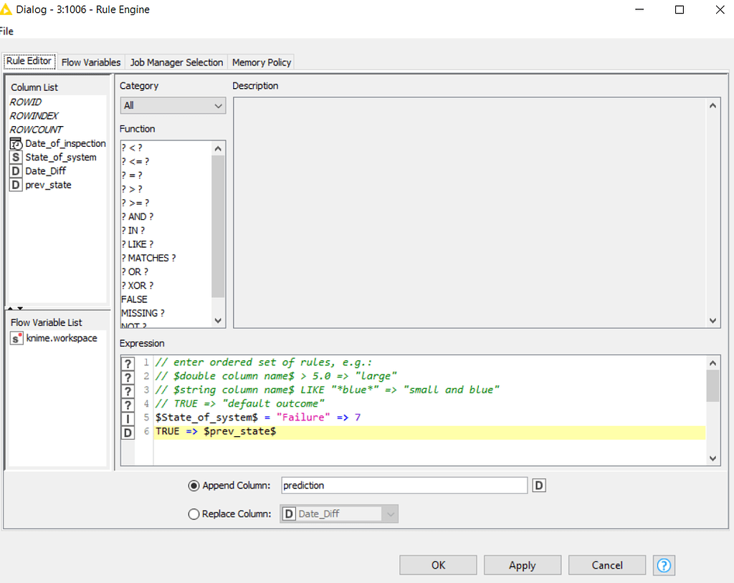Open the Category dropdown showing All
This screenshot has width=734, height=583.
point(172,105)
